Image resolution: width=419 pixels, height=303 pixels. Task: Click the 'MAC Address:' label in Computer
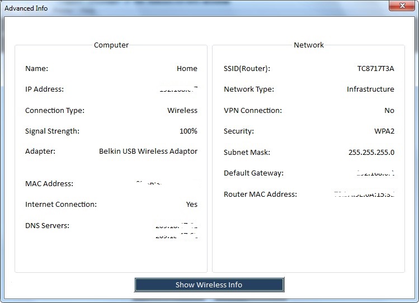(x=49, y=184)
